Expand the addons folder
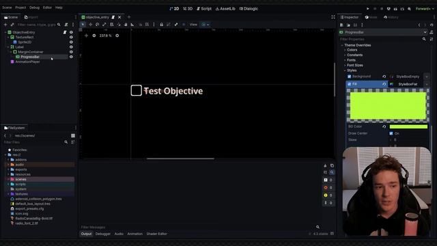Screen dimensions: 437x246 pyautogui.click(x=8, y=160)
